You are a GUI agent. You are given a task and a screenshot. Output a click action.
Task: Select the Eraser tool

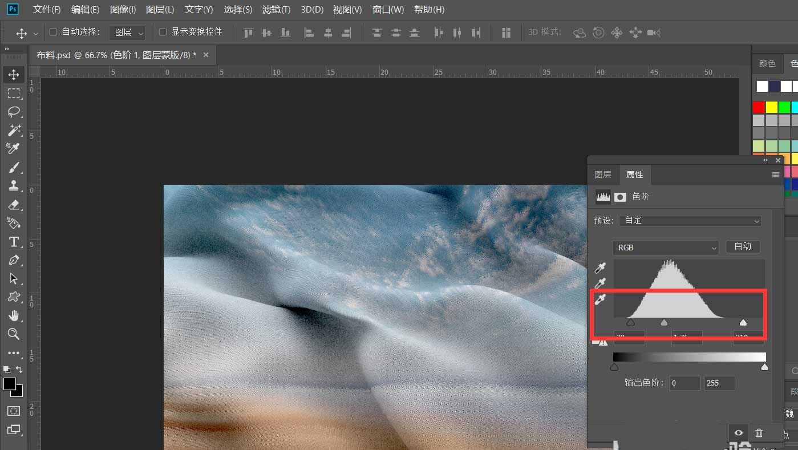(14, 204)
